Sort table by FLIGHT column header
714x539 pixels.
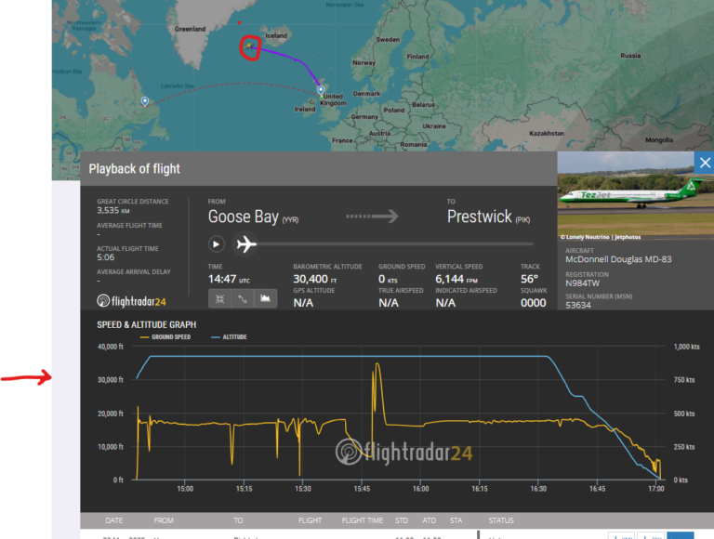311,520
